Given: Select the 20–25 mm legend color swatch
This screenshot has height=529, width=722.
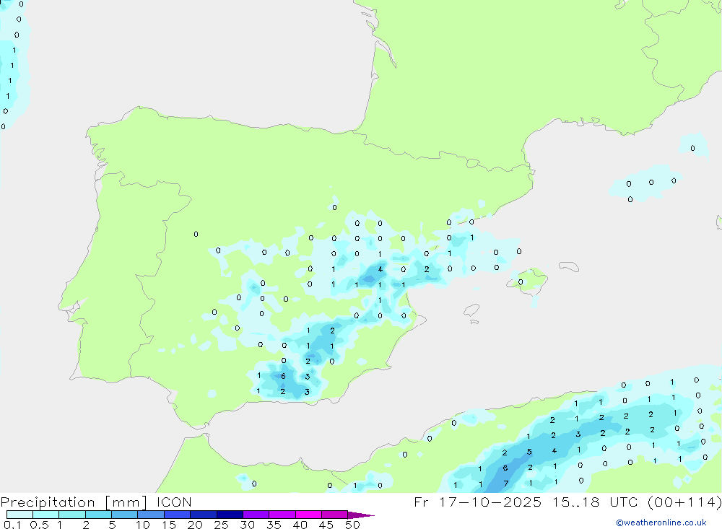Looking at the screenshot, I should [x=203, y=515].
